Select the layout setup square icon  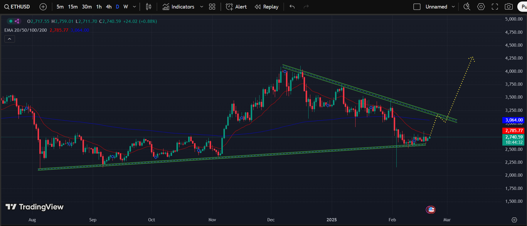[417, 7]
